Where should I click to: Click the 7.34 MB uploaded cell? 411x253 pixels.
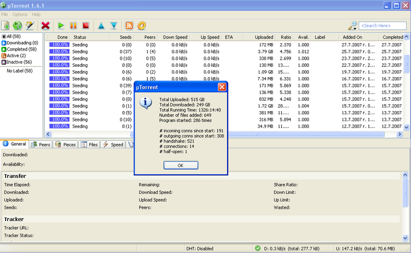[x=265, y=79]
